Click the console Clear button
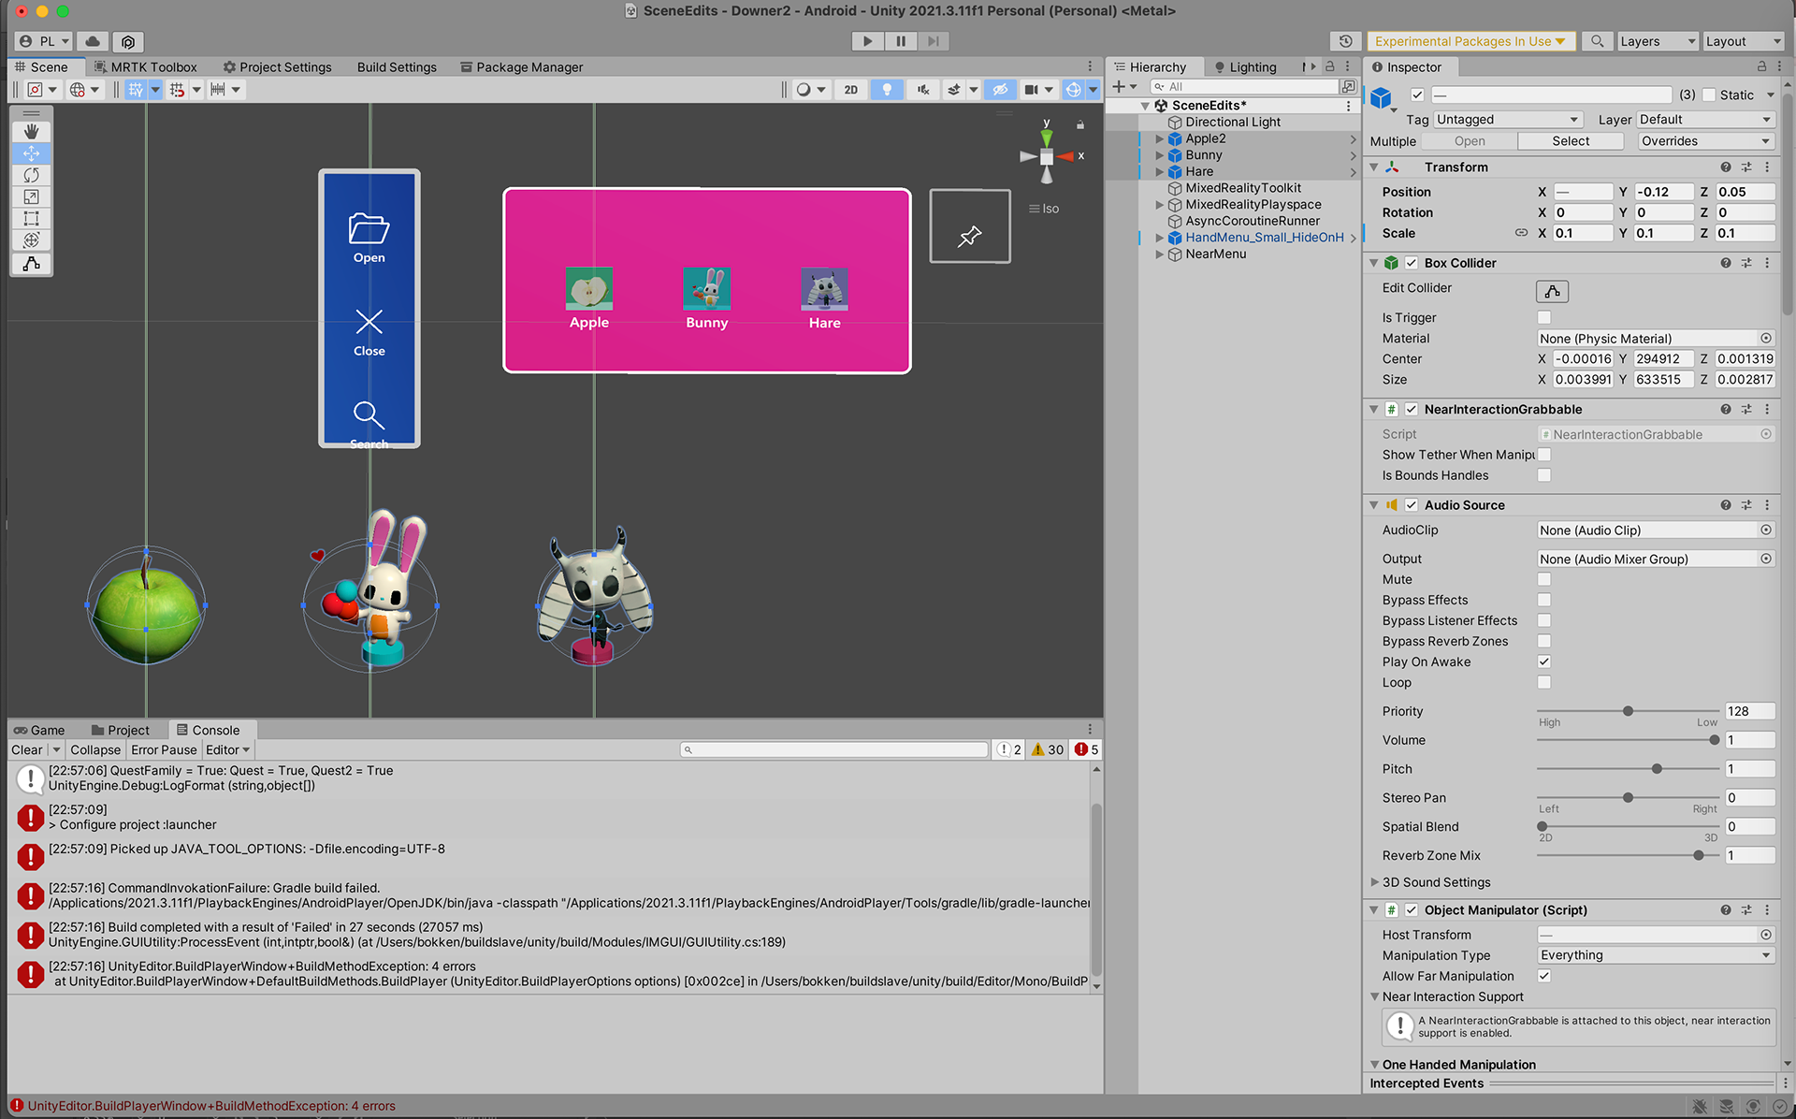Image resolution: width=1796 pixels, height=1119 pixels. tap(26, 749)
